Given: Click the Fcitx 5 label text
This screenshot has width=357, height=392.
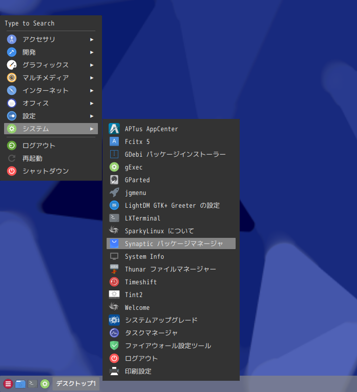Looking at the screenshot, I should [x=137, y=142].
